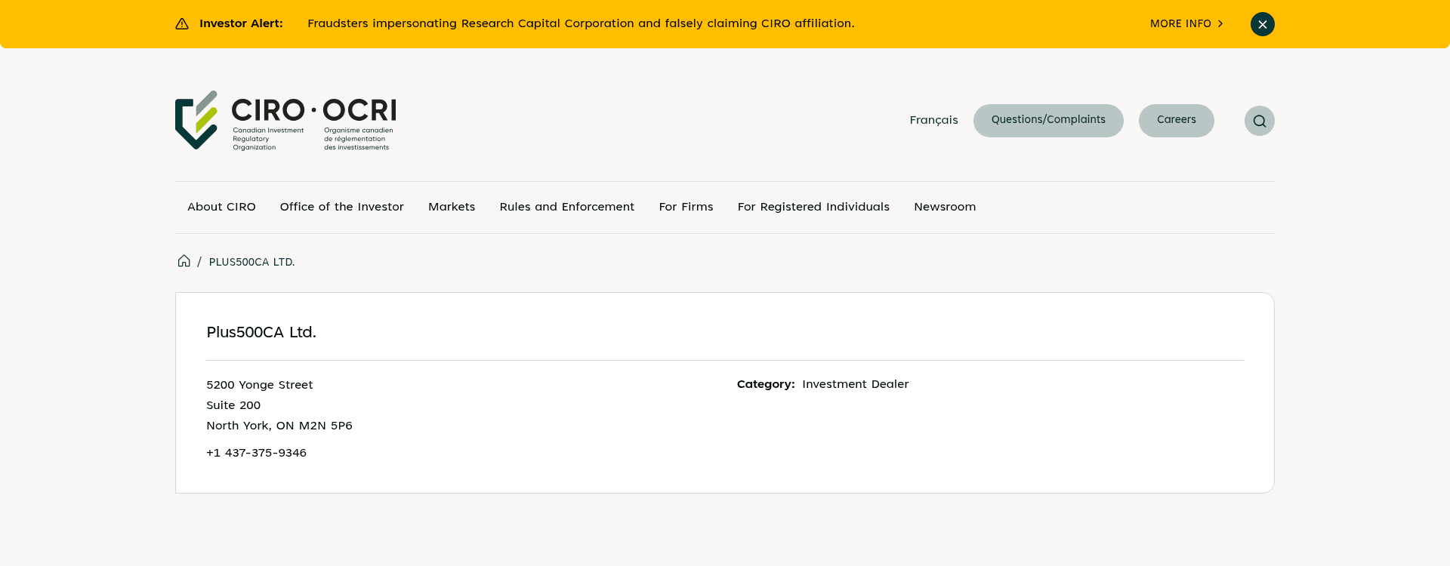Open the Newsroom menu
1450x566 pixels.
pos(945,207)
